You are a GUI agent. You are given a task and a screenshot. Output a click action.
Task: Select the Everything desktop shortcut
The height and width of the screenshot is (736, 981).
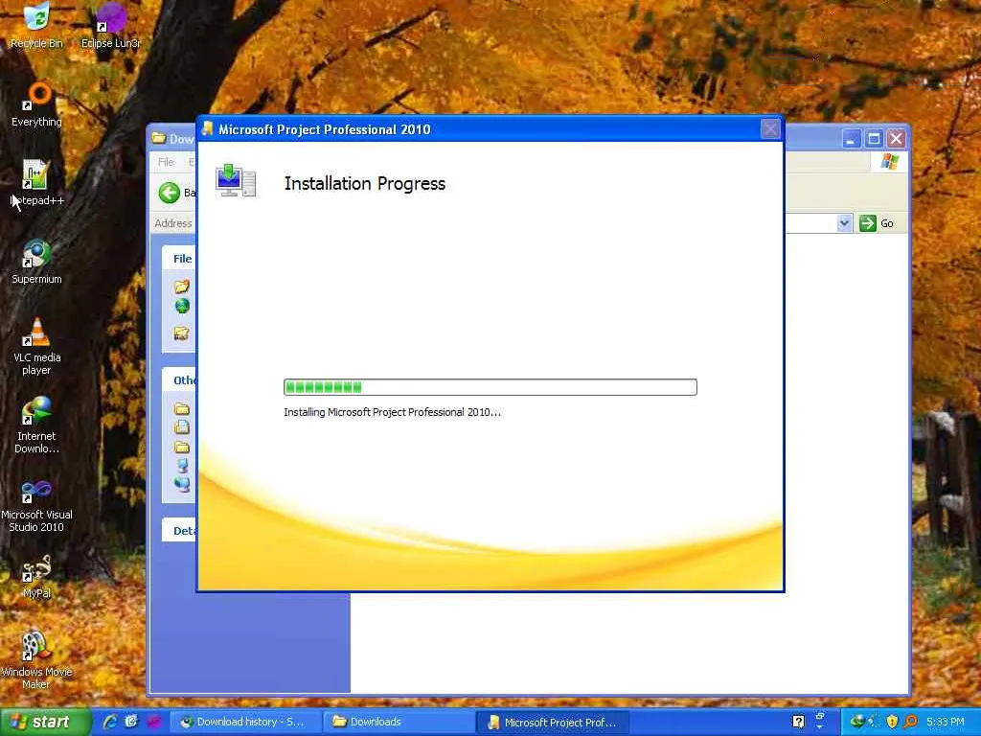tap(36, 104)
